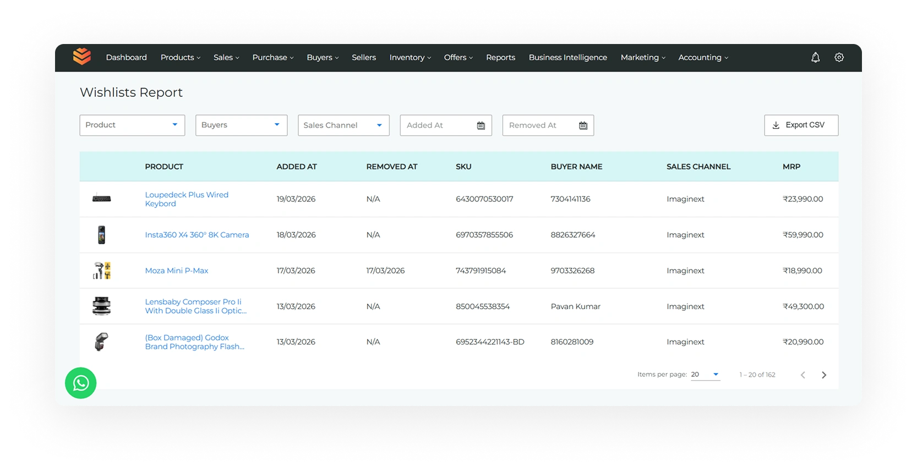
Task: Open the Insta360 X4 360° 8K Camera link
Action: (197, 235)
